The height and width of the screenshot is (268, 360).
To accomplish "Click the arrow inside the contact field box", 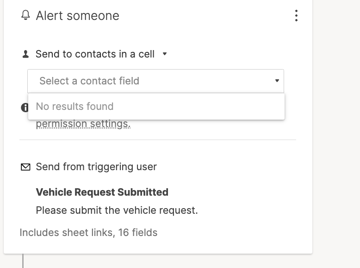I will click(277, 81).
